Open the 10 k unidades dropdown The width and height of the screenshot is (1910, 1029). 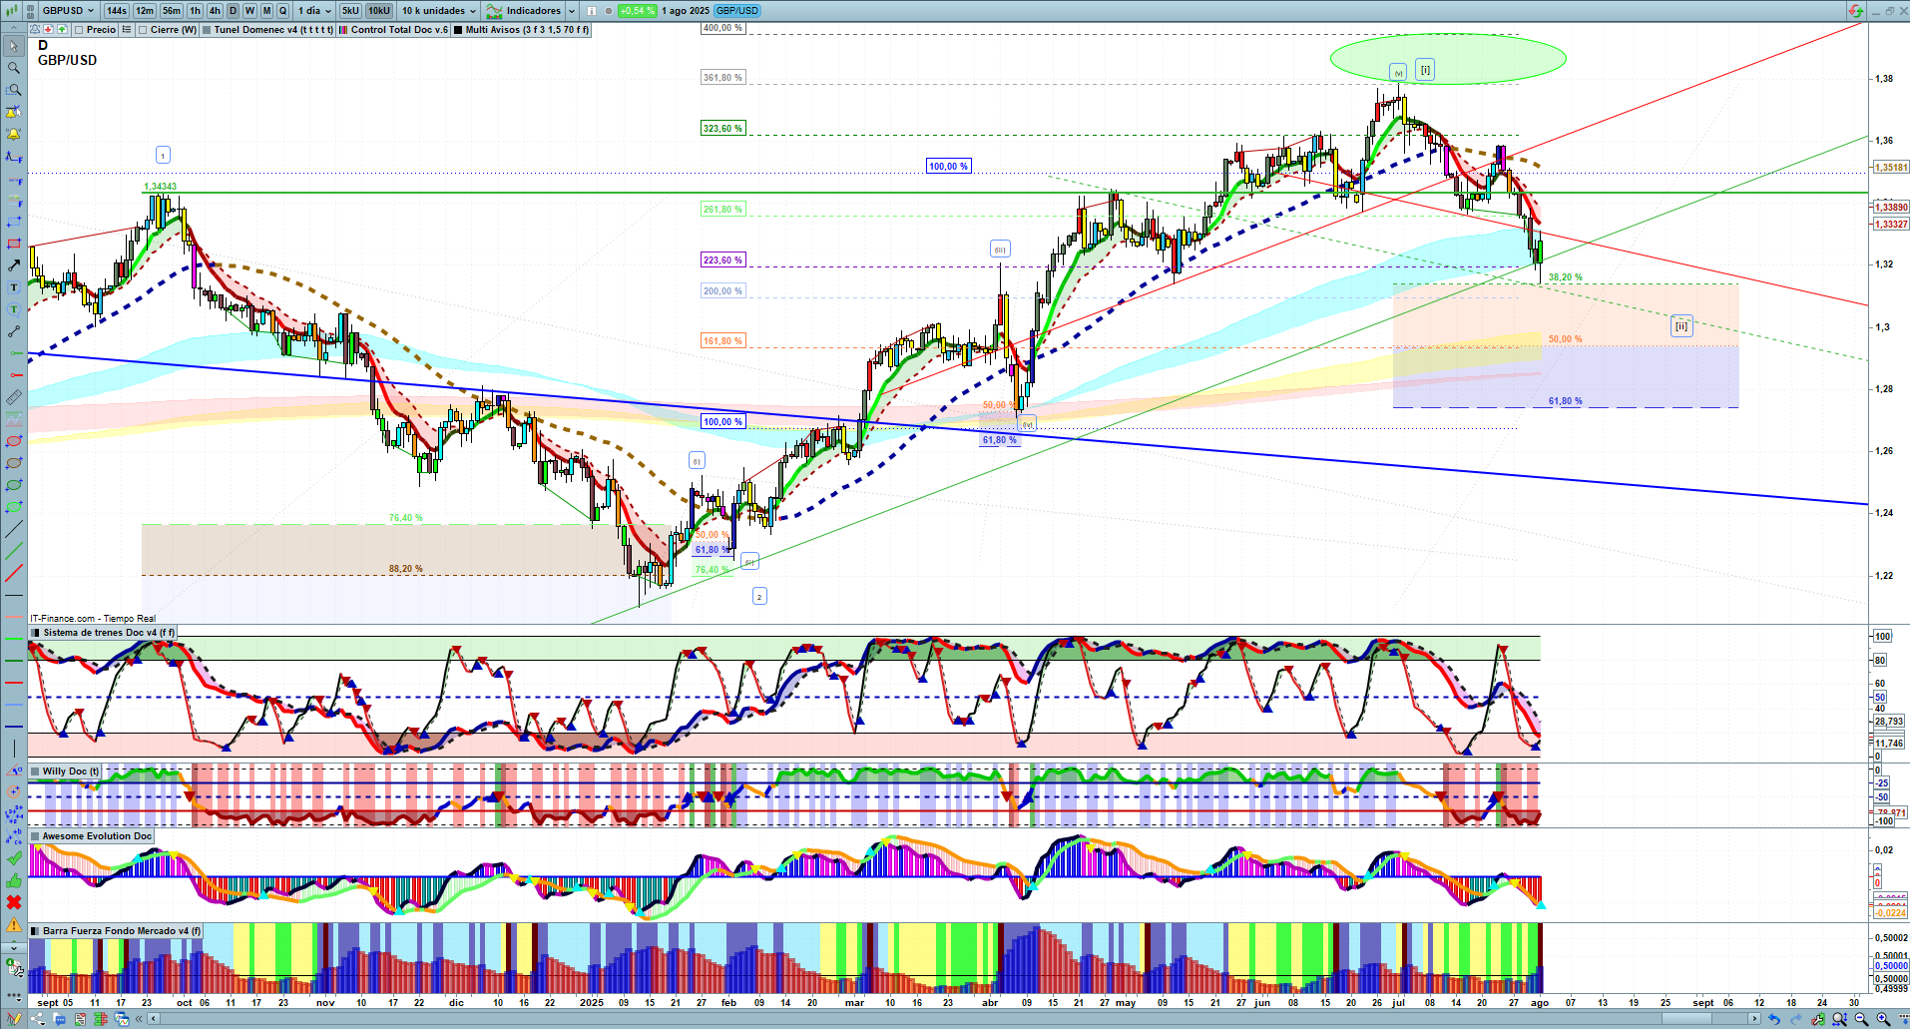439,11
